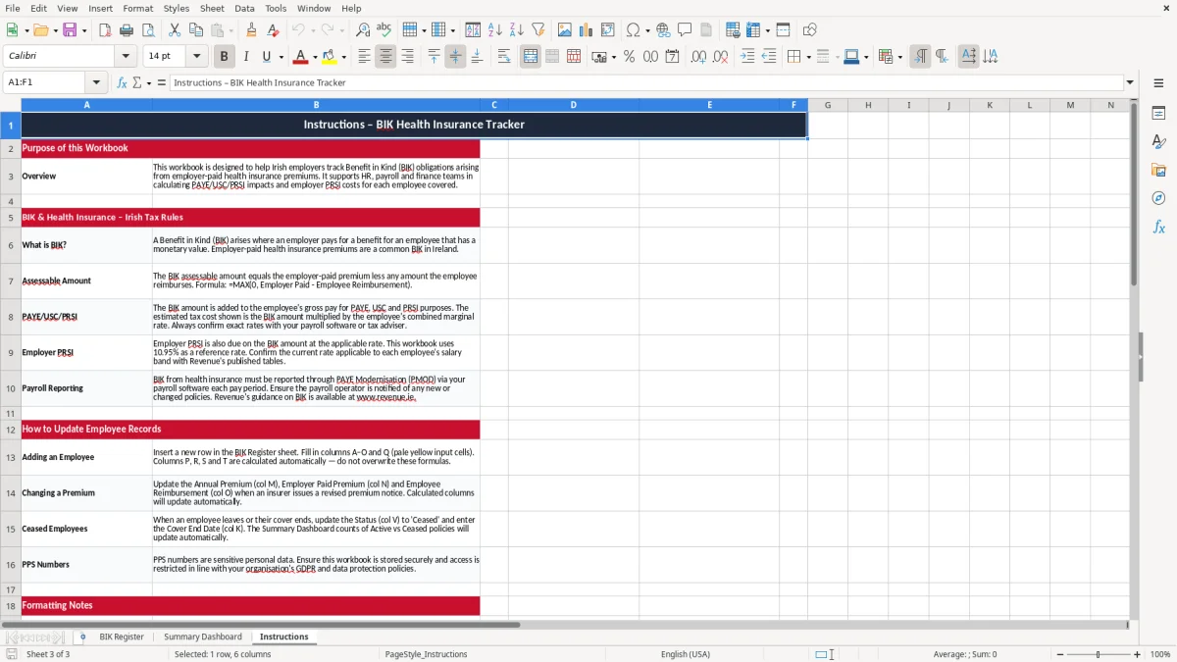Click Sort Ascending icon

pyautogui.click(x=494, y=30)
